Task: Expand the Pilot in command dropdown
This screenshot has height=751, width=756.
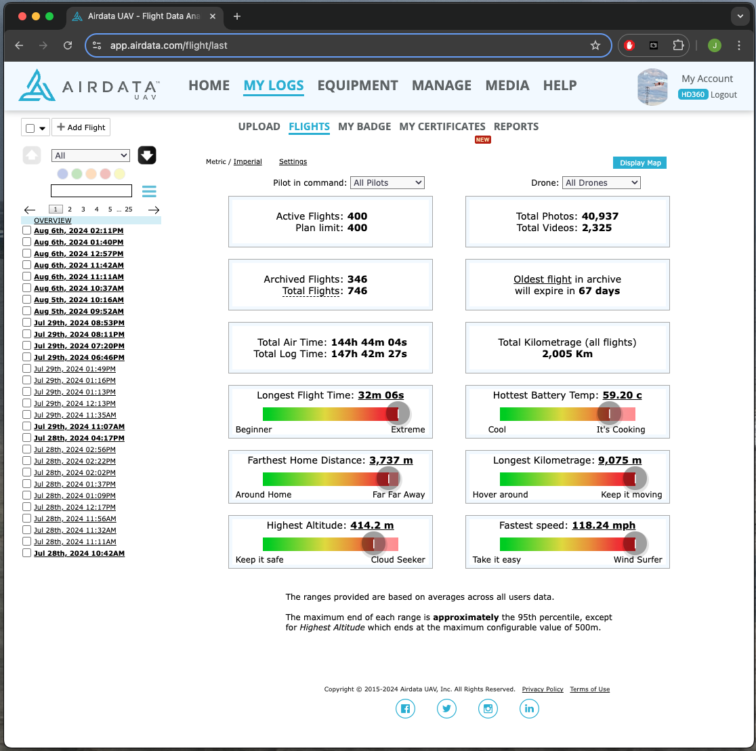Action: pyautogui.click(x=387, y=182)
